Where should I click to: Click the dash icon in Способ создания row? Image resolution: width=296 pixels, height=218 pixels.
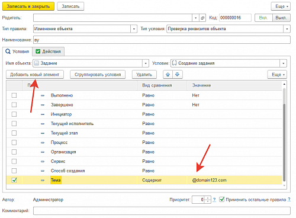click(43, 171)
